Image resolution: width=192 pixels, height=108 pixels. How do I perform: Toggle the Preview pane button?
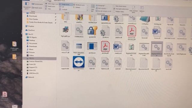(x=37, y=4)
